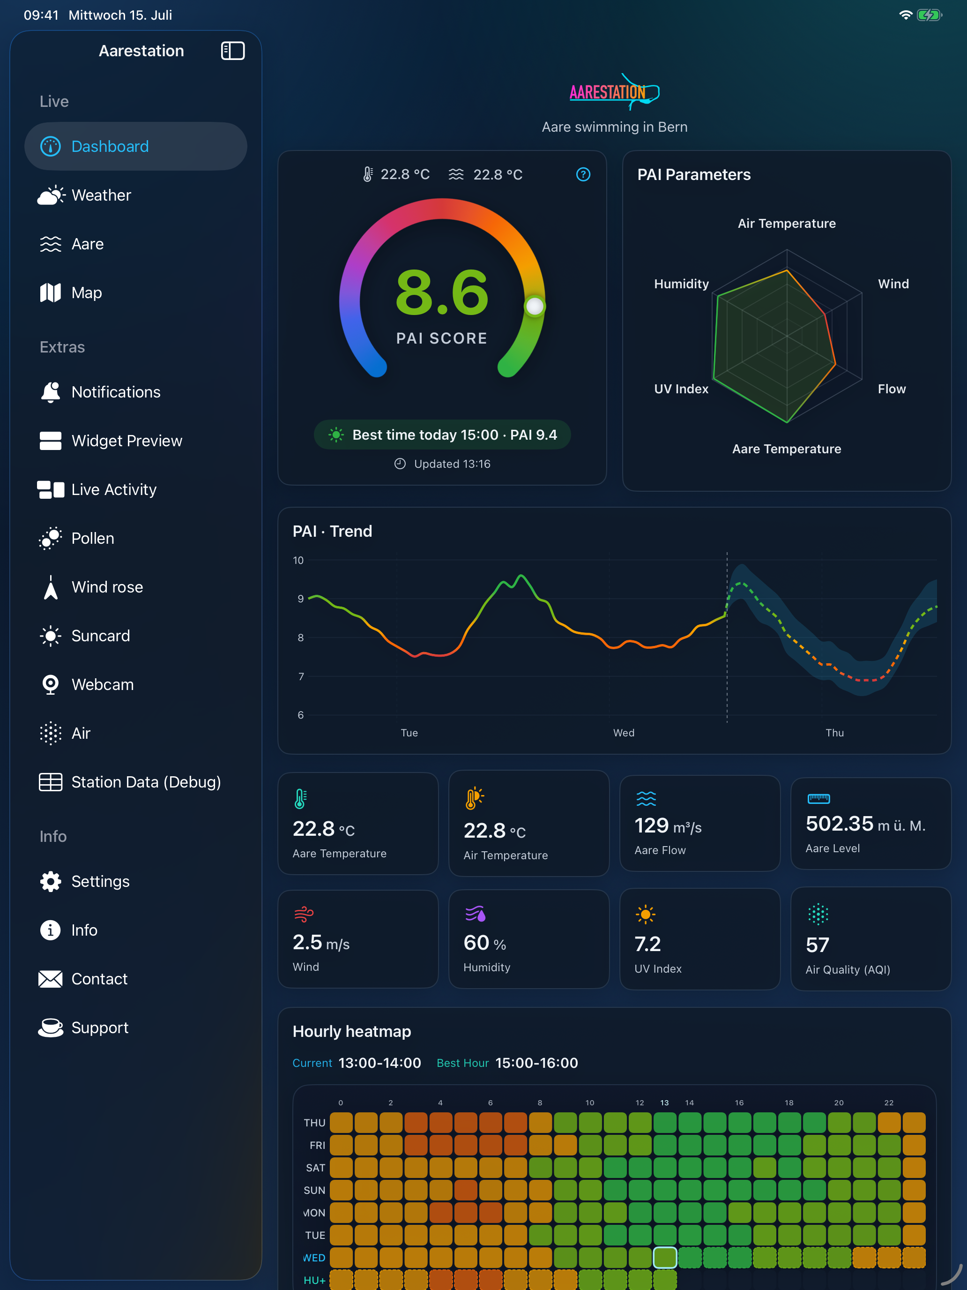Click the Aare Level ruler icon

coord(818,798)
